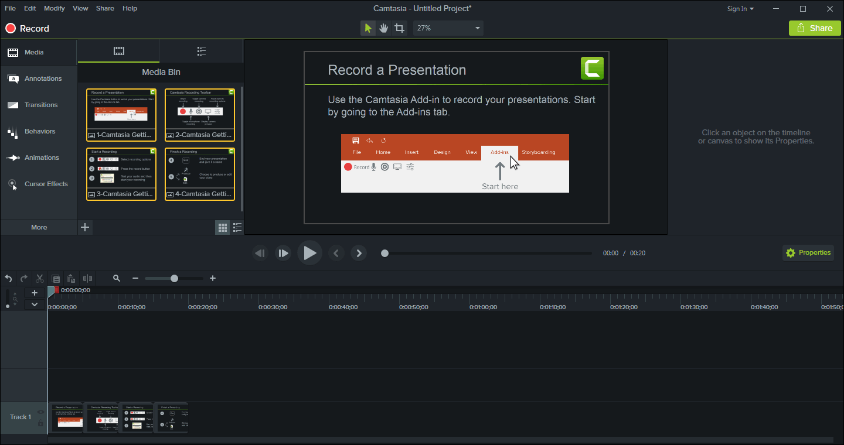Click the Track 1 label
The width and height of the screenshot is (844, 445).
pyautogui.click(x=21, y=417)
